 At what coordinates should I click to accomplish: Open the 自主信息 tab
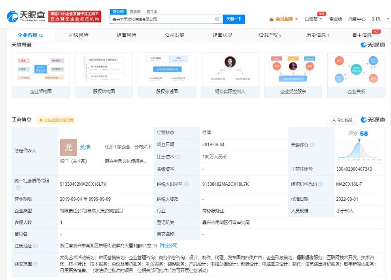pos(362,35)
